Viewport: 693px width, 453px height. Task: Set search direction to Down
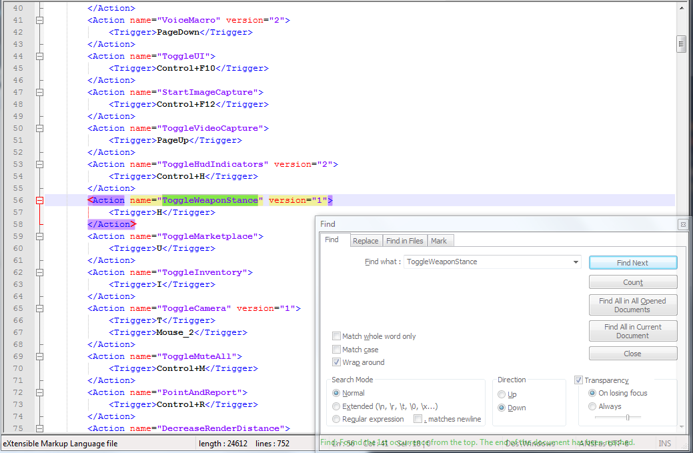[x=502, y=408]
